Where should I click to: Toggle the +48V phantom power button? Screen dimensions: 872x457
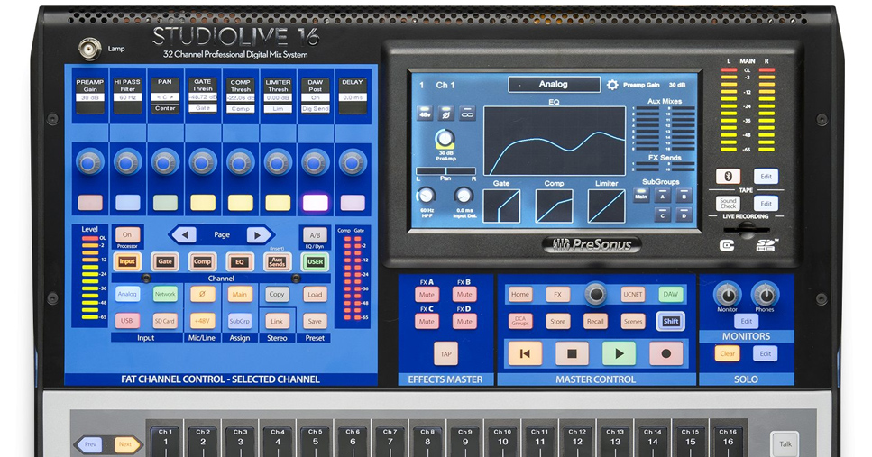click(x=202, y=321)
